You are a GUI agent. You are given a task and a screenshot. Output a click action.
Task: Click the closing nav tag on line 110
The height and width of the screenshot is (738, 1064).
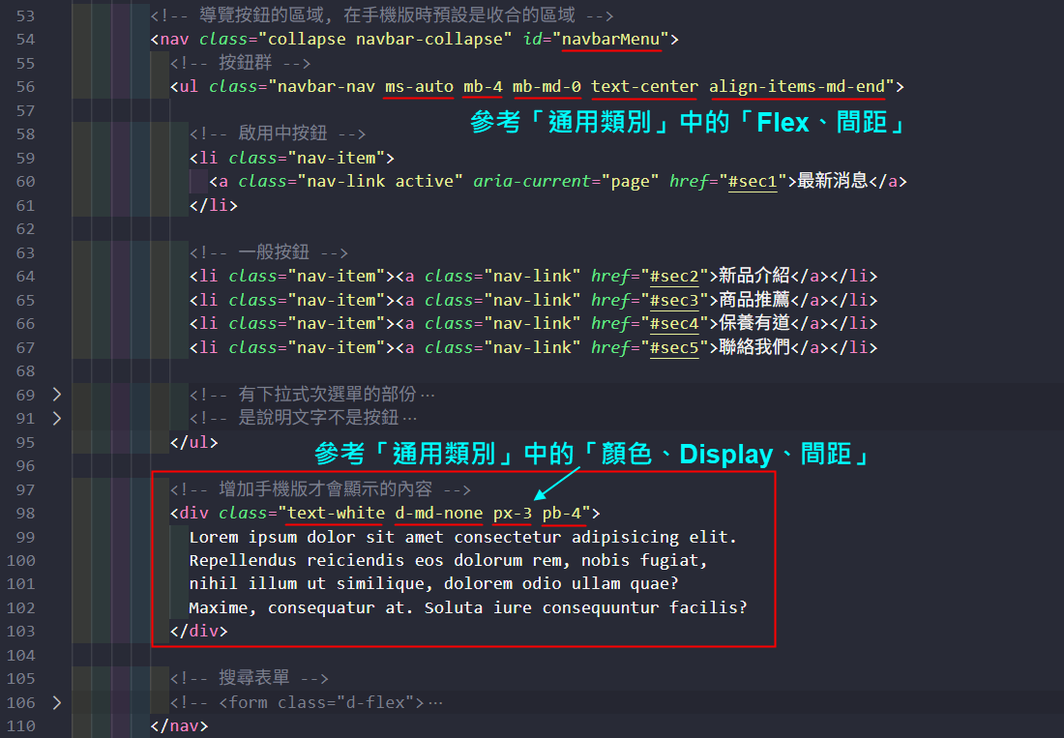coord(179,725)
